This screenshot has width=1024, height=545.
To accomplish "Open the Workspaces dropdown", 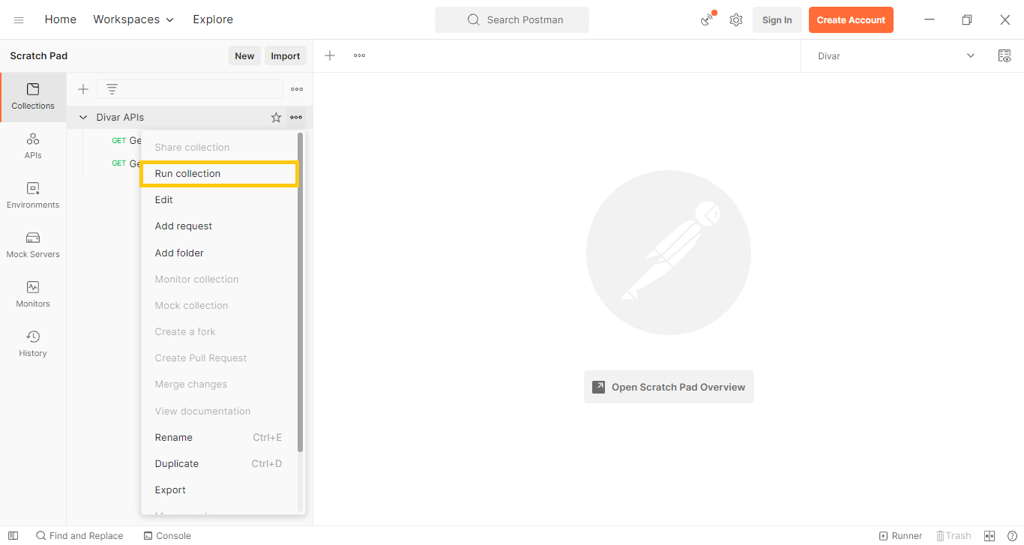I will pos(133,19).
